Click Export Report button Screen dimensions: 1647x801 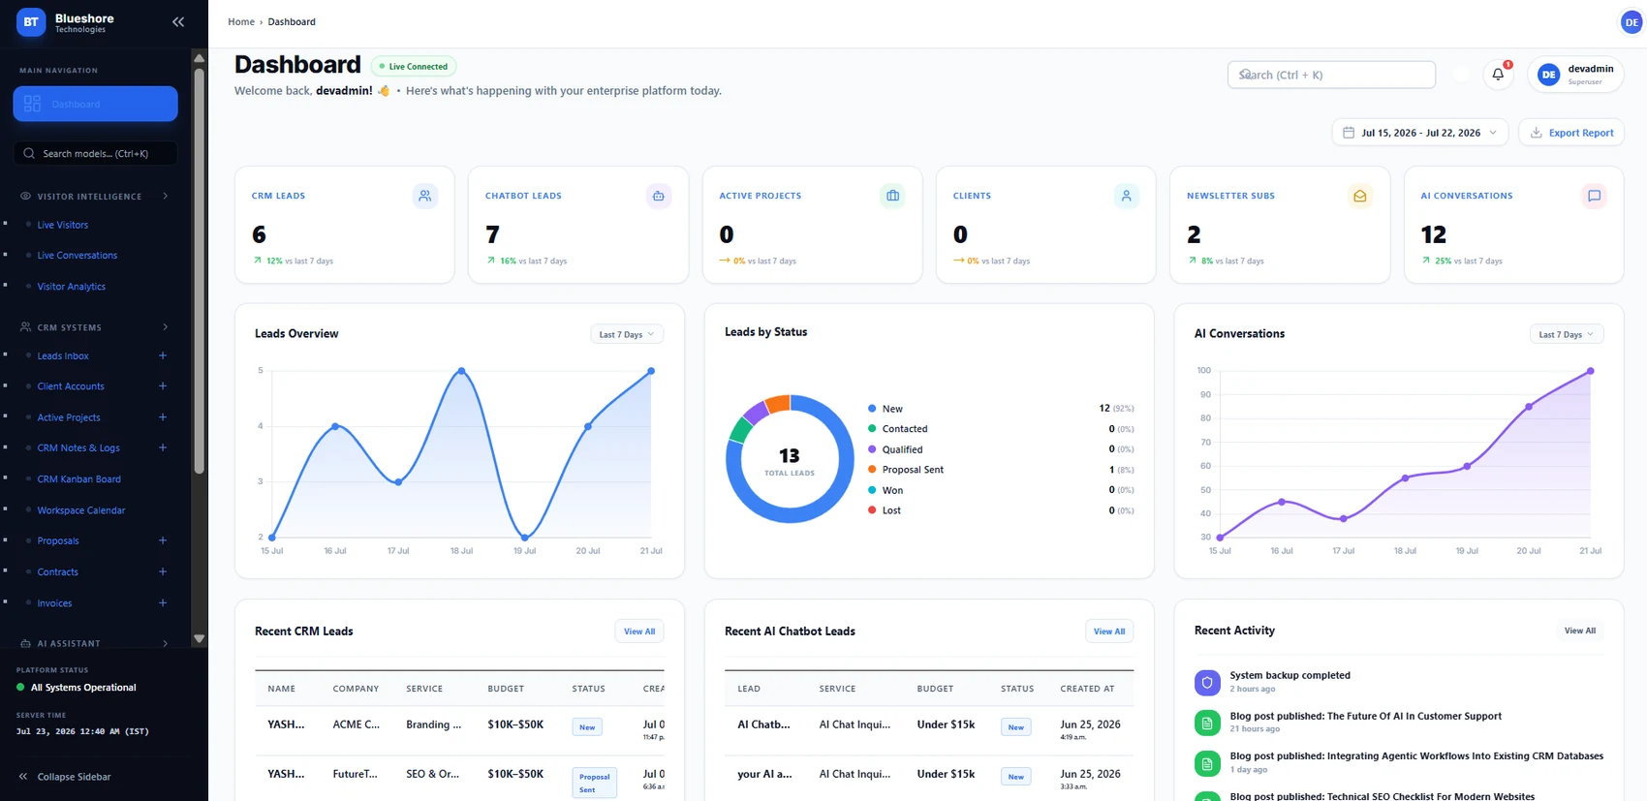coord(1571,133)
